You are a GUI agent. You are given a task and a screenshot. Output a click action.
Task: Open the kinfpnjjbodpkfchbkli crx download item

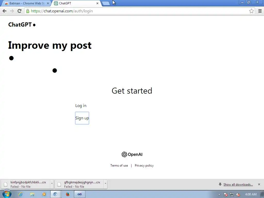click(x=26, y=184)
